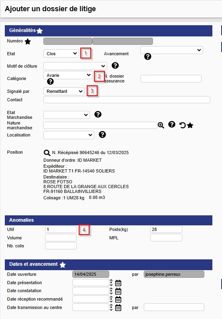Open the Signalé par dropdown showing Remettant
Image resolution: width=222 pixels, height=319 pixels.
64,91
